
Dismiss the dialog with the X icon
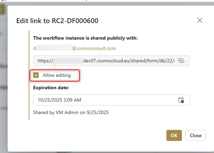click(x=200, y=20)
